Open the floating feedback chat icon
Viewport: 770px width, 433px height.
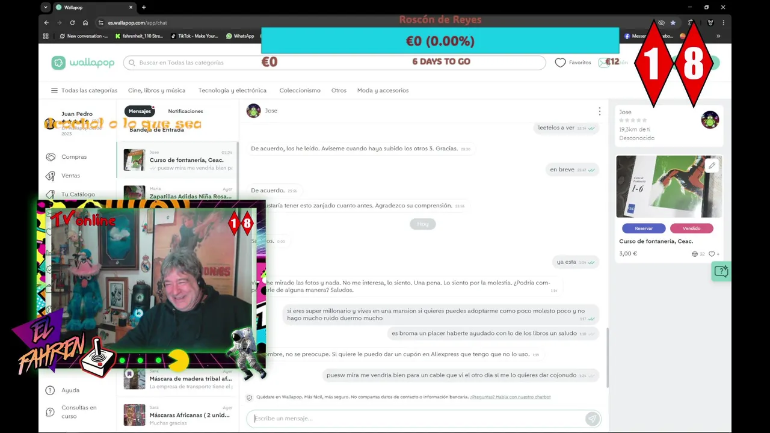point(721,271)
